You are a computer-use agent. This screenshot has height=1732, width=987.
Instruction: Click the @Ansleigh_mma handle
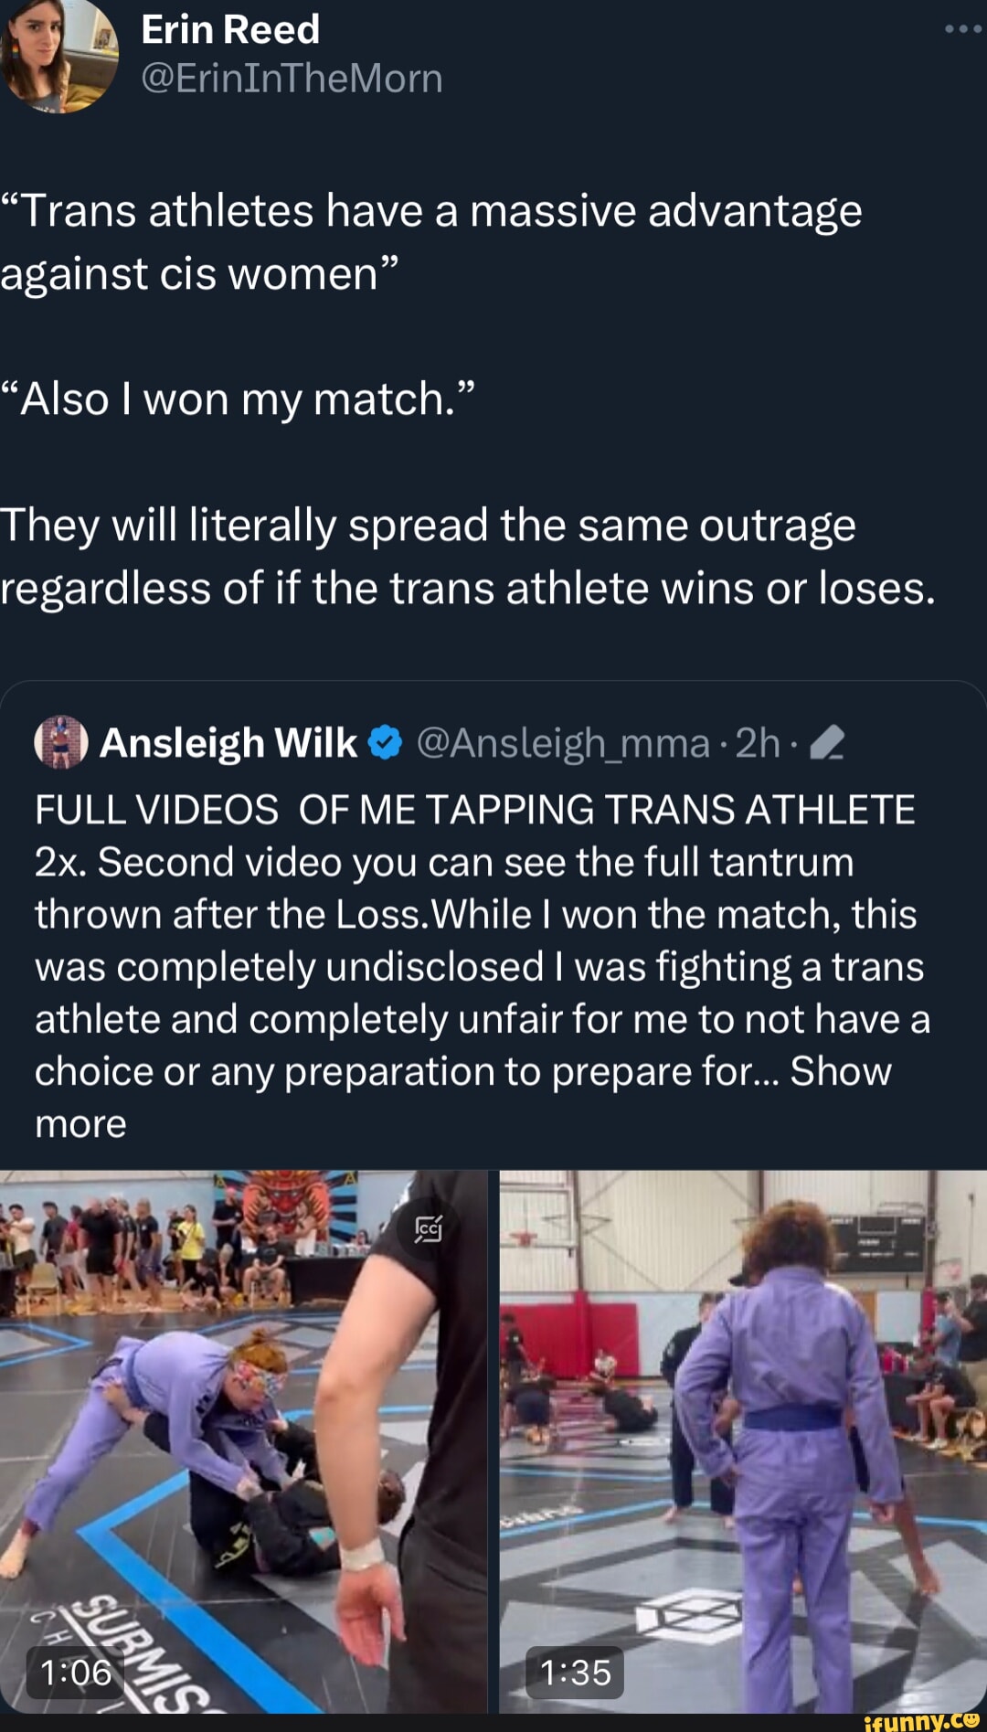563,743
